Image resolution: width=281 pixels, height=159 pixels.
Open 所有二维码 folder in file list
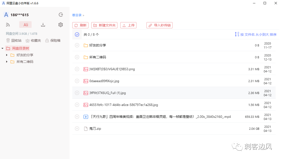pyautogui.click(x=98, y=57)
